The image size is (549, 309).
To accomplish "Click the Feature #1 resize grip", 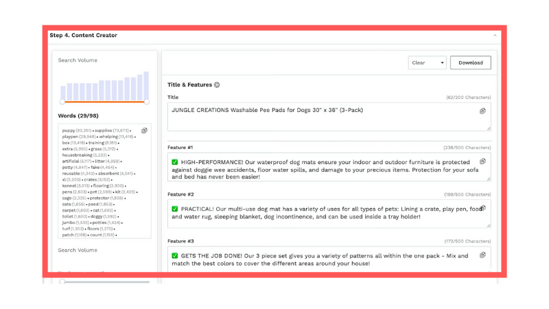I will click(489, 179).
